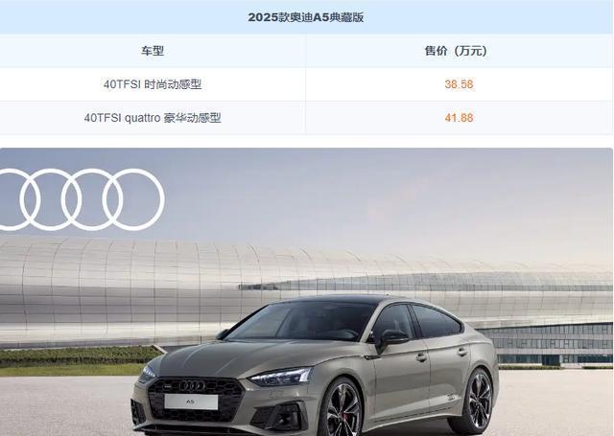This screenshot has height=436, width=614.
Task: Click the car's side mirror
Action: [392, 338]
